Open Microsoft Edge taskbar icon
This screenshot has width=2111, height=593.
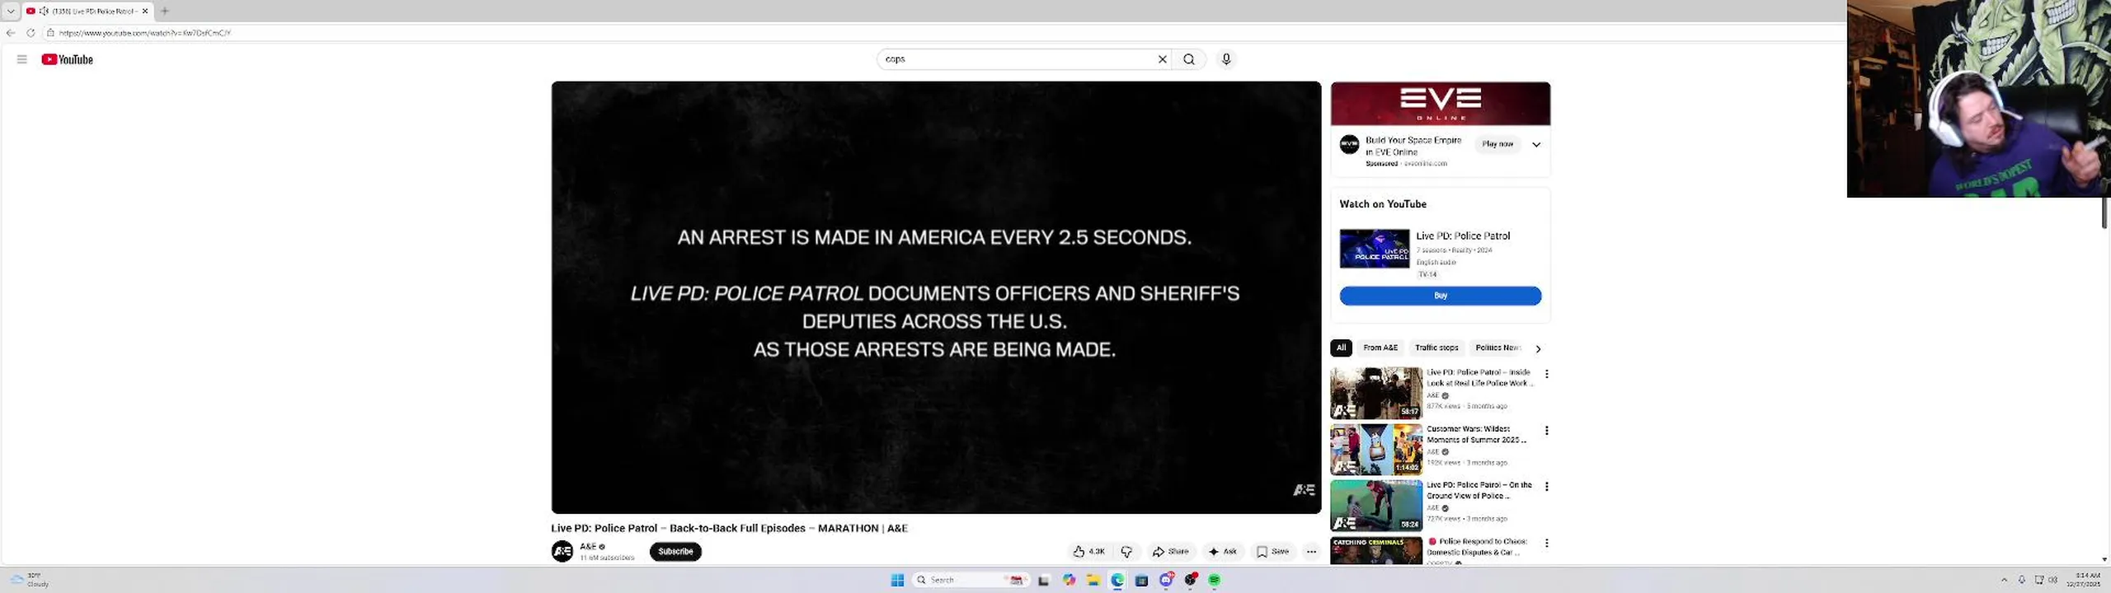pos(1117,580)
